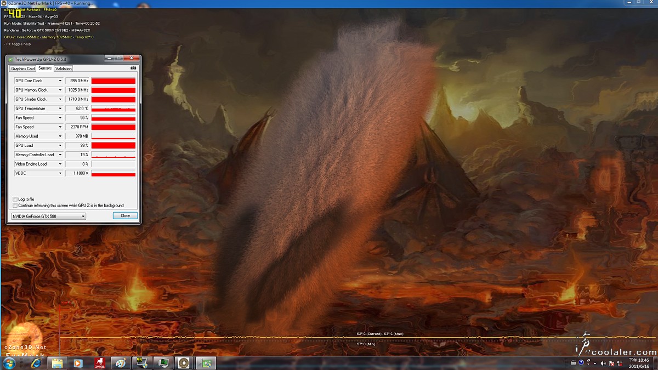The height and width of the screenshot is (370, 658).
Task: Click the 2370 RPM fan speed value
Action: click(77, 127)
